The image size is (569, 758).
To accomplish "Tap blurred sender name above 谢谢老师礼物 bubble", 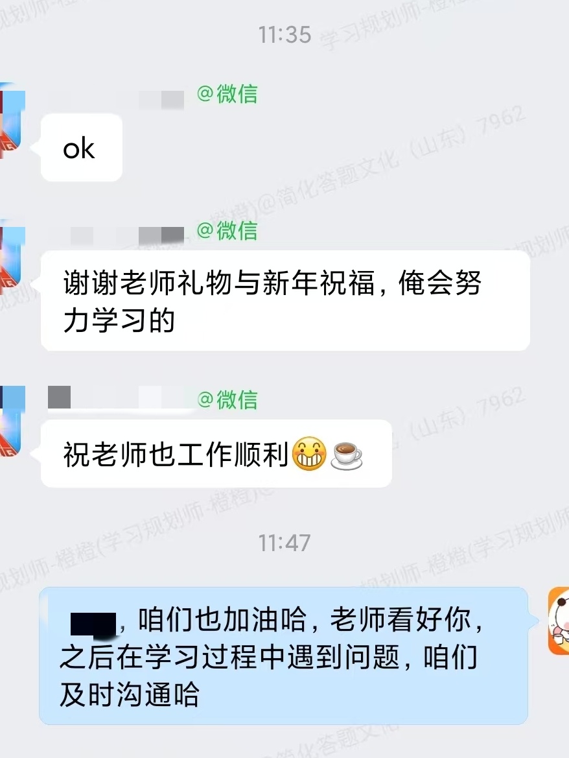I will tap(116, 236).
